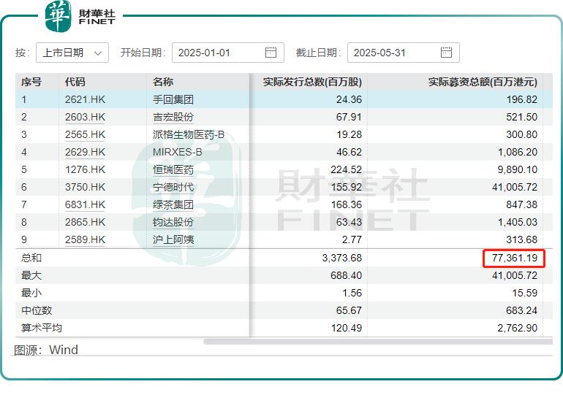
Task: Click company name 派格生物医药-B
Action: tap(189, 135)
